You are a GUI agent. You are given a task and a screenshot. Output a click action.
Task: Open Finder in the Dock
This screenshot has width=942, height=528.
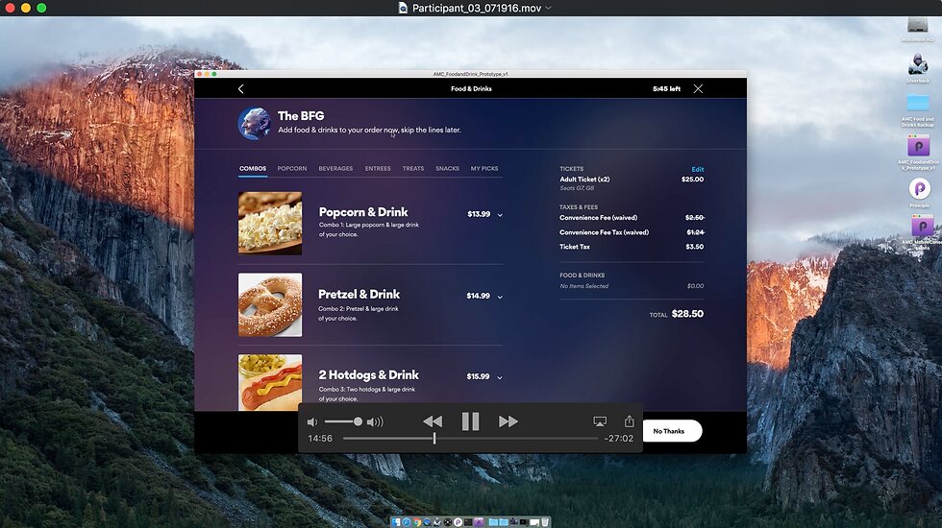(x=396, y=522)
